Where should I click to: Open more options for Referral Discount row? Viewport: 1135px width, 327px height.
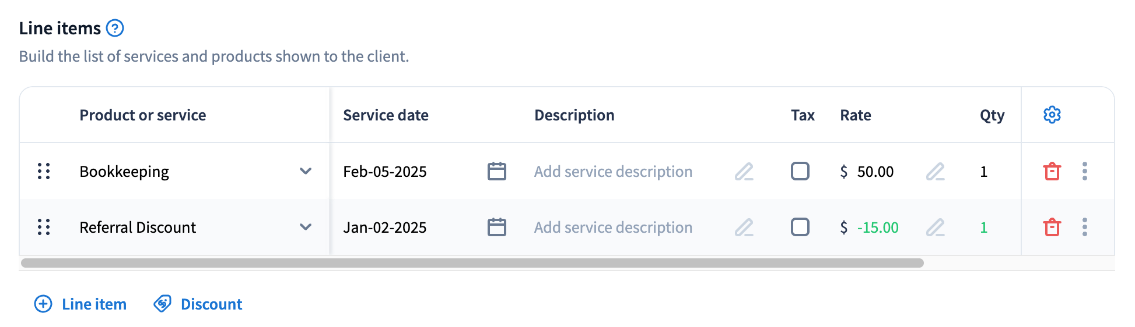pyautogui.click(x=1084, y=227)
